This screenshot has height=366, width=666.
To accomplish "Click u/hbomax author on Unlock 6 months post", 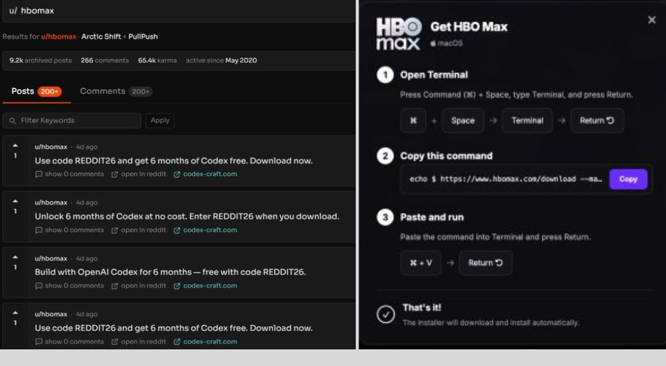I will click(x=51, y=203).
